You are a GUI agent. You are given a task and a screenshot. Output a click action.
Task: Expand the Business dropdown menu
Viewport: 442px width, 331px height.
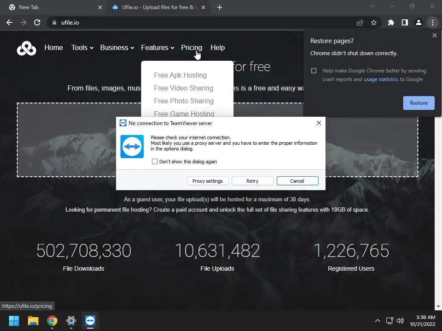pyautogui.click(x=117, y=47)
